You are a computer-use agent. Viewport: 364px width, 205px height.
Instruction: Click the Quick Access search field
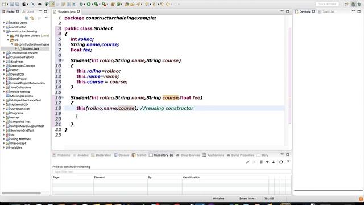[x=327, y=4]
